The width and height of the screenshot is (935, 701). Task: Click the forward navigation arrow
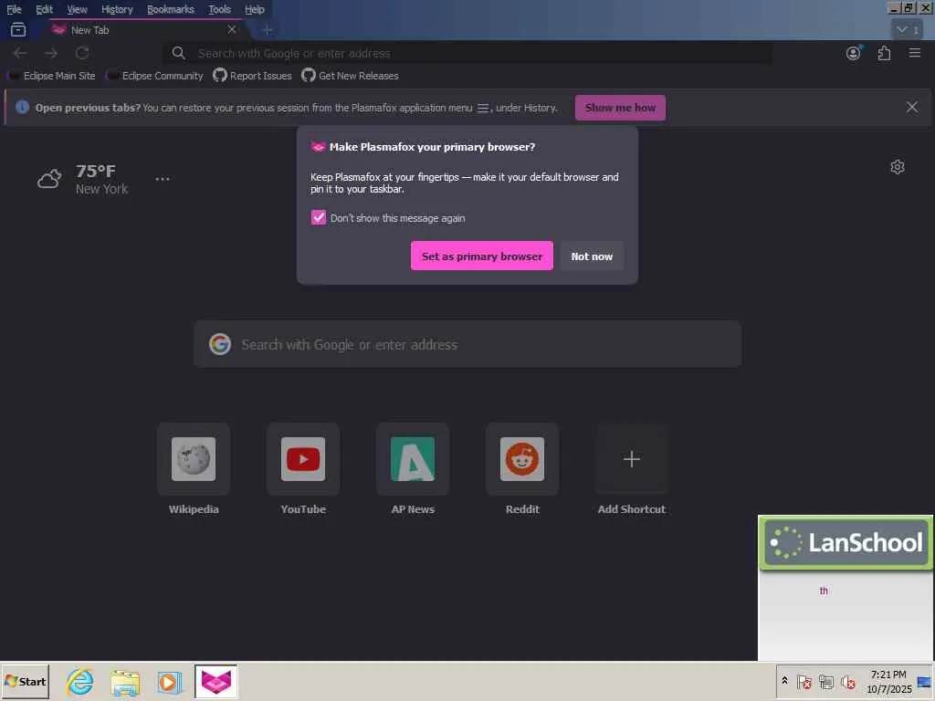click(51, 53)
